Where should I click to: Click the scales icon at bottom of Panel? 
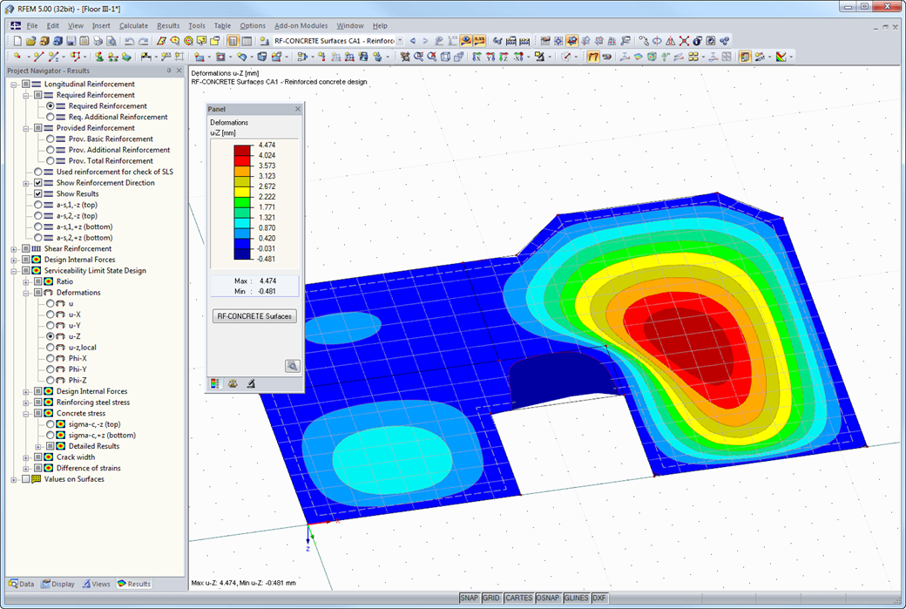pos(232,384)
